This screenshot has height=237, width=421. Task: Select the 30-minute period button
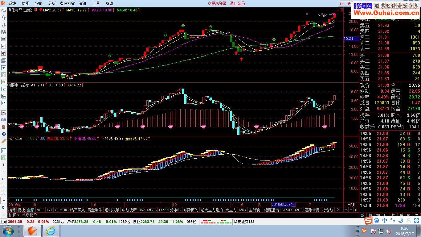point(4,186)
